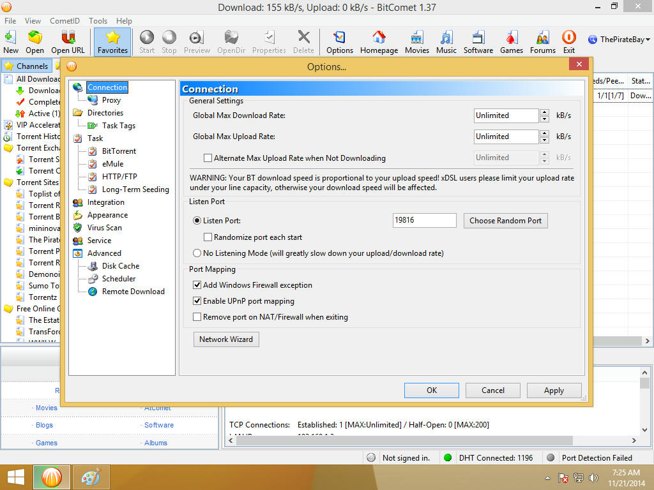The image size is (654, 490).
Task: Open the Forums toolbar icon
Action: pos(543,42)
